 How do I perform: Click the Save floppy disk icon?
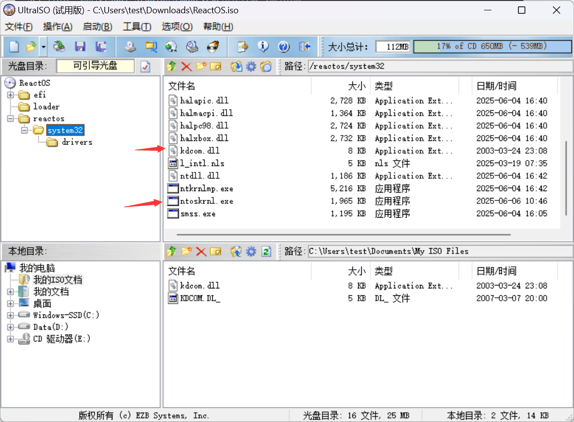tap(80, 47)
